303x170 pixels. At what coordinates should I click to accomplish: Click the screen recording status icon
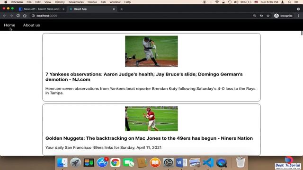click(x=205, y=2)
